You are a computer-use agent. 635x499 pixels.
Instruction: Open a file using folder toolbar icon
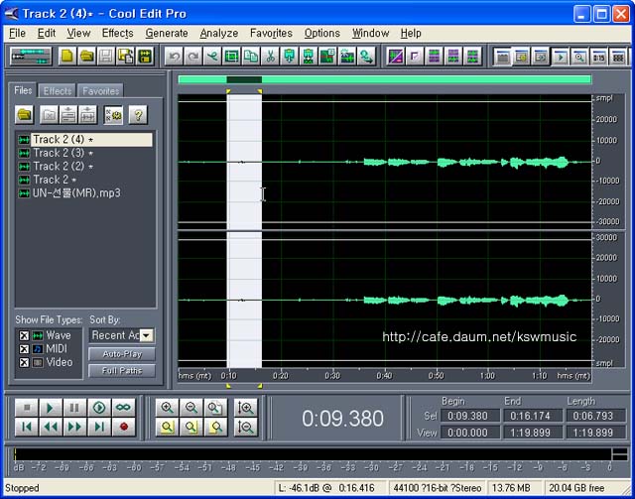coord(86,56)
